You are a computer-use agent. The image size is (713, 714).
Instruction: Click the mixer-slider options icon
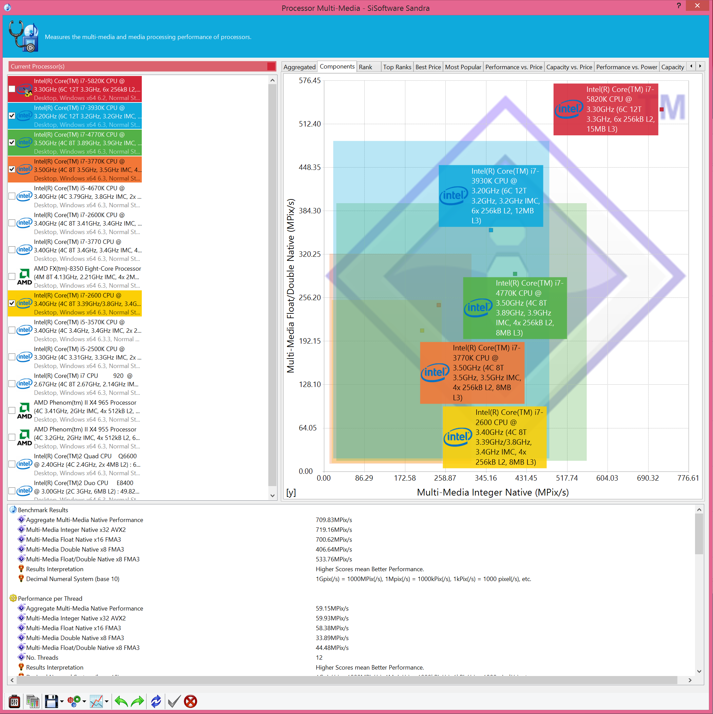[x=14, y=701]
